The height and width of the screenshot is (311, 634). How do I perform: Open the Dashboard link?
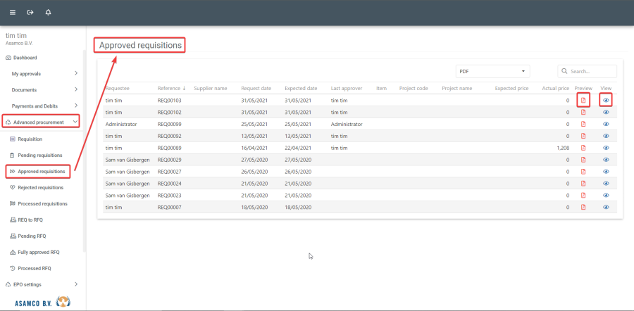25,58
